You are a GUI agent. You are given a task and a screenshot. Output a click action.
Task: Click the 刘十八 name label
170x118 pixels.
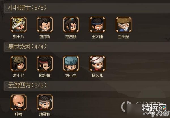18,37
